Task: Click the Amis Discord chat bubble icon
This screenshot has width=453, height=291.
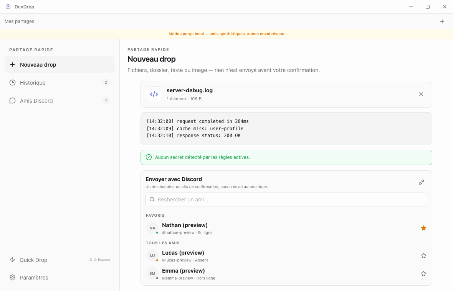Action: (12, 101)
